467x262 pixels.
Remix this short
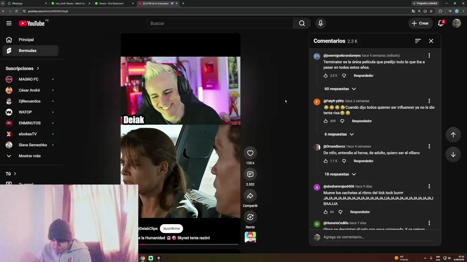click(250, 217)
